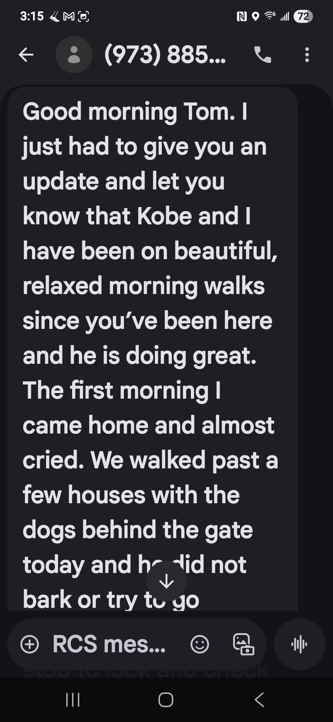Call the contact using the phone icon
Image resolution: width=333 pixels, height=722 pixels.
pyautogui.click(x=262, y=55)
